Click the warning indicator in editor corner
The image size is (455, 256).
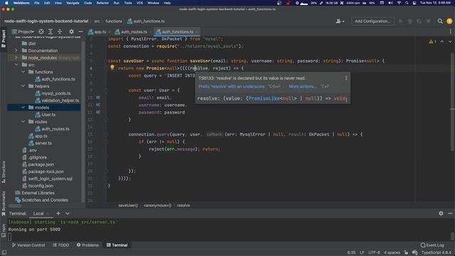pyautogui.click(x=432, y=42)
